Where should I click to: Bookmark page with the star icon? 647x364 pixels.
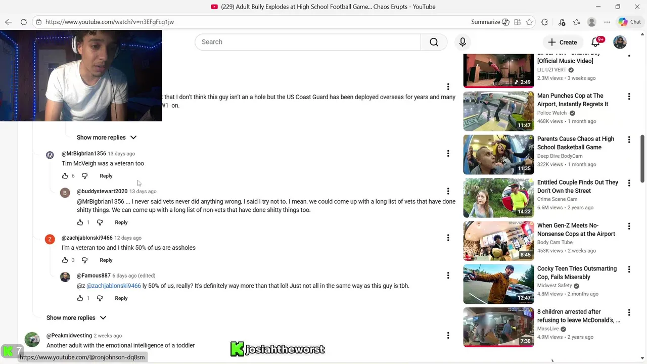tap(529, 22)
